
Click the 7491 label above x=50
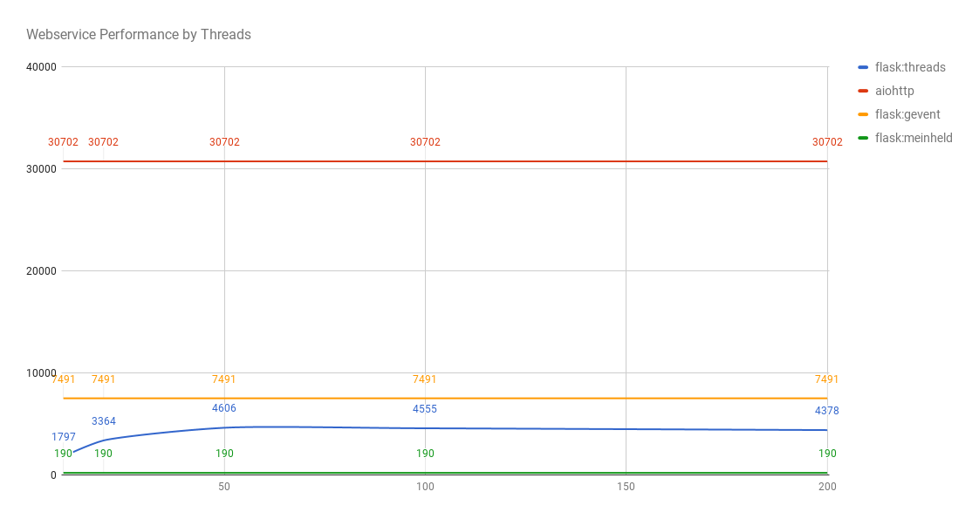pyautogui.click(x=224, y=379)
